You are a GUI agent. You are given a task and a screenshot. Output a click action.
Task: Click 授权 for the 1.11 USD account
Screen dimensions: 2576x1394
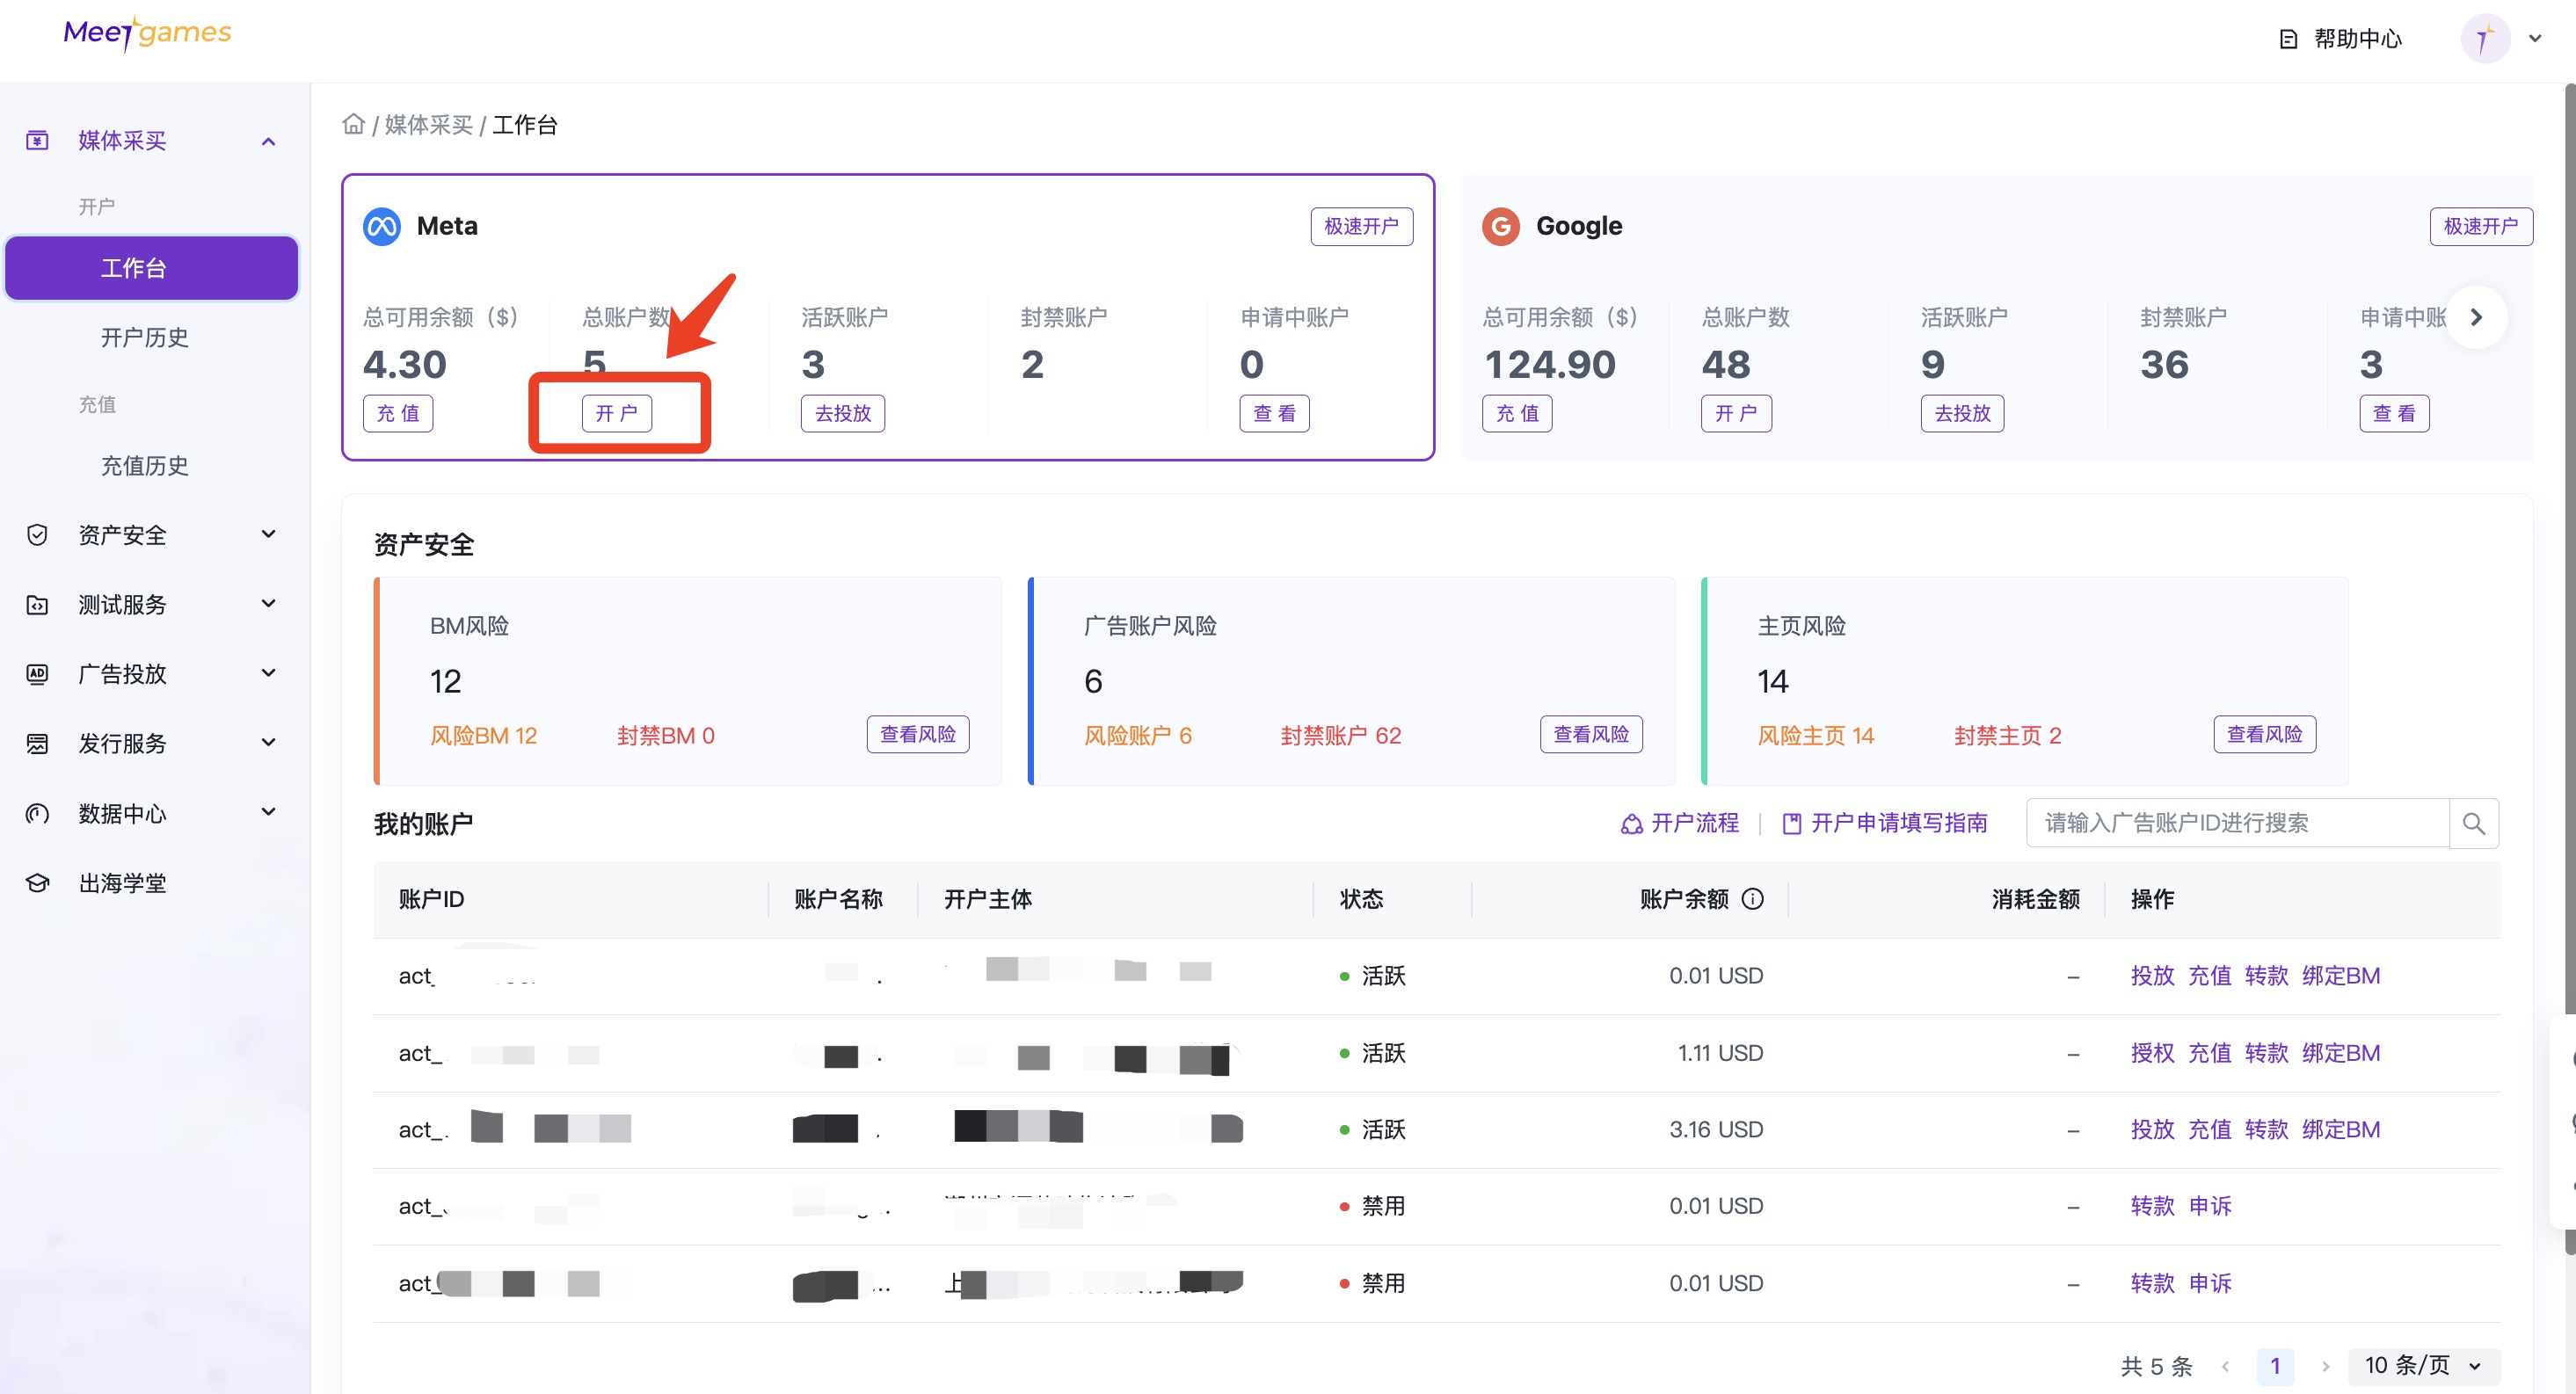tap(2152, 1053)
